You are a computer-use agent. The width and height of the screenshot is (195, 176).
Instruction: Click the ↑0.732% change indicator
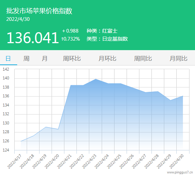coord(71,39)
